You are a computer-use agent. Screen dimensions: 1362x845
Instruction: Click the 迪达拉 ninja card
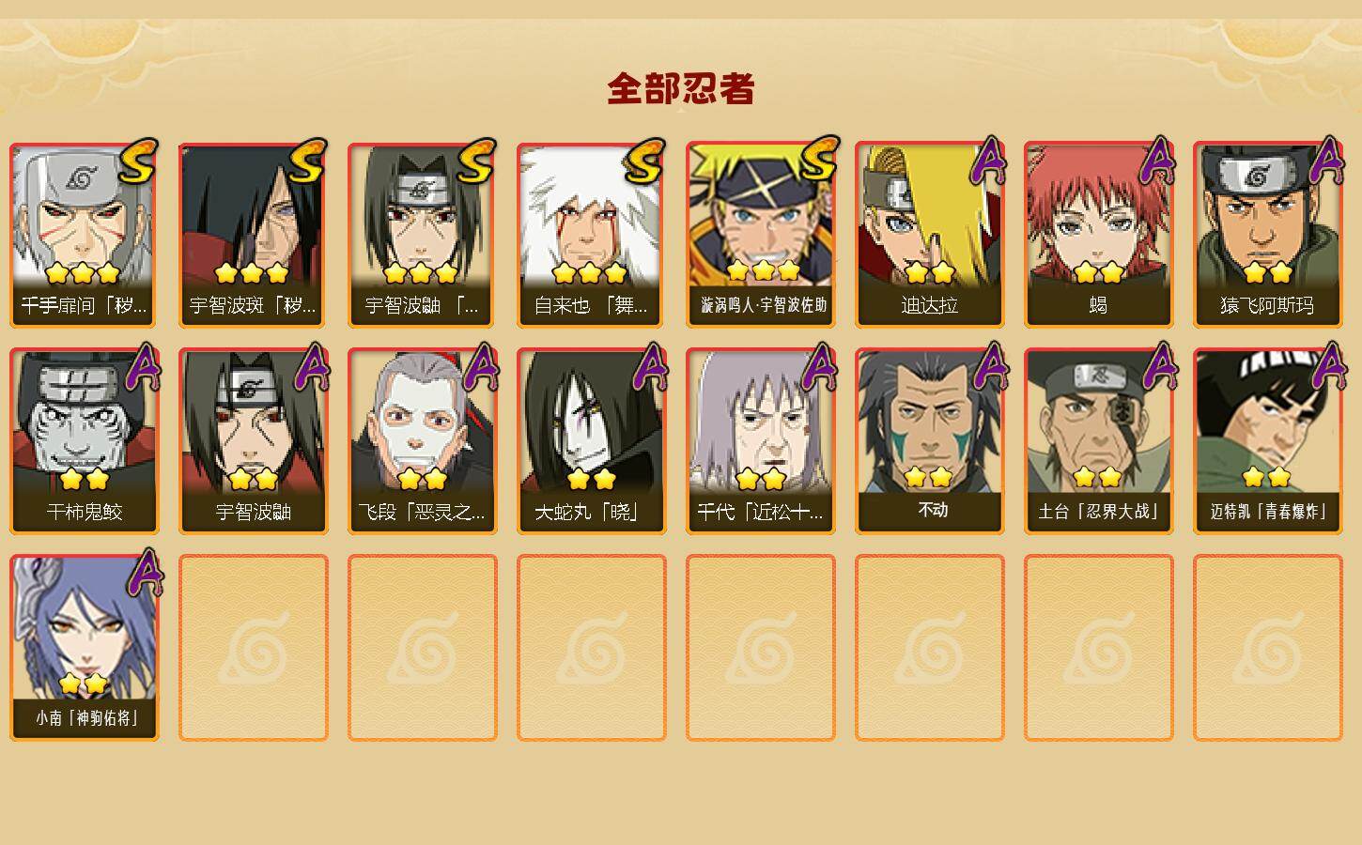tap(929, 235)
